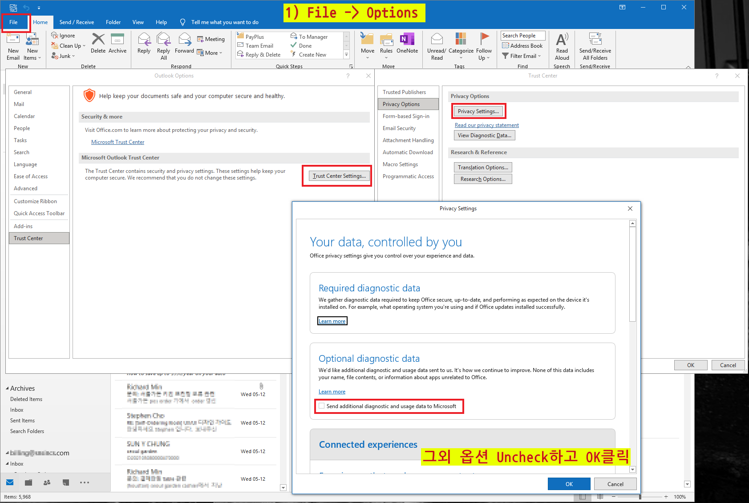
Task: Click the To Manager quick step
Action: (309, 37)
